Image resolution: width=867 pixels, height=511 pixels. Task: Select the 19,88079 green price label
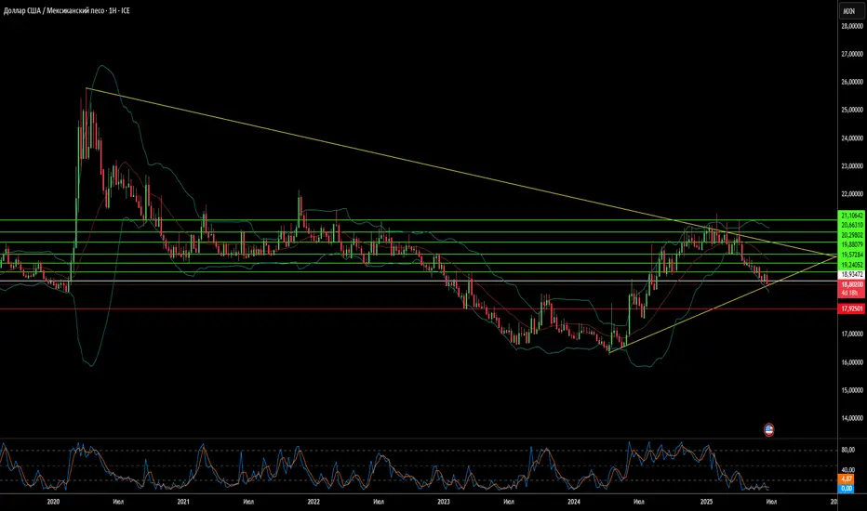click(852, 244)
